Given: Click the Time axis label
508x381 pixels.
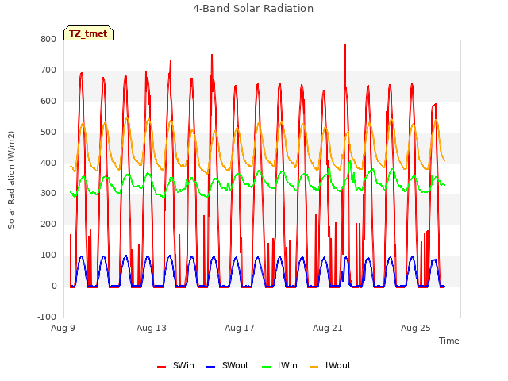Looking at the screenshot, I should click(449, 341).
